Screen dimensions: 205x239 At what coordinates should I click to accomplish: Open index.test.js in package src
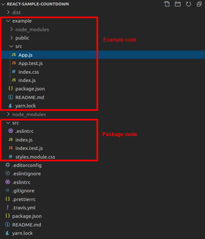coord(29,148)
